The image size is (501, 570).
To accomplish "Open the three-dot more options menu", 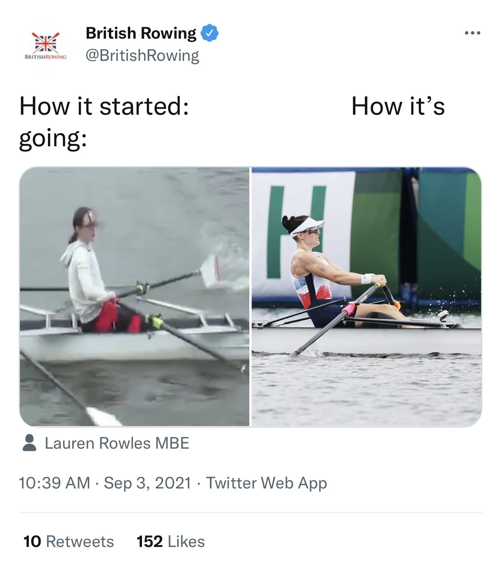I will (473, 33).
